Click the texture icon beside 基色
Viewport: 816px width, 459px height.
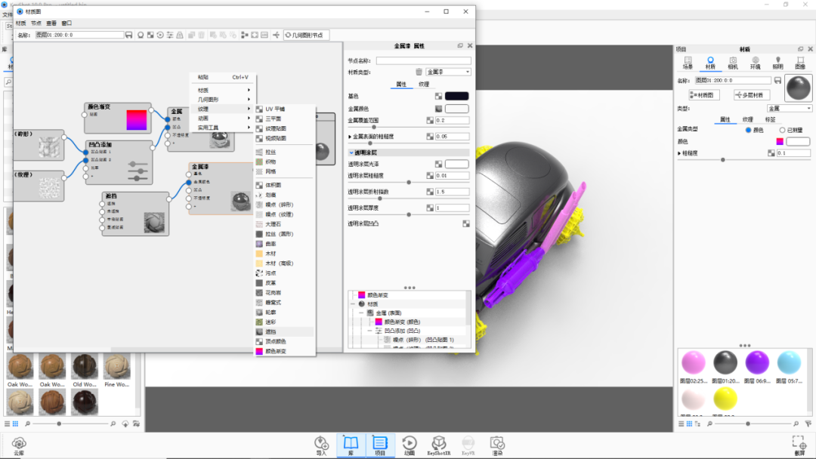[439, 96]
